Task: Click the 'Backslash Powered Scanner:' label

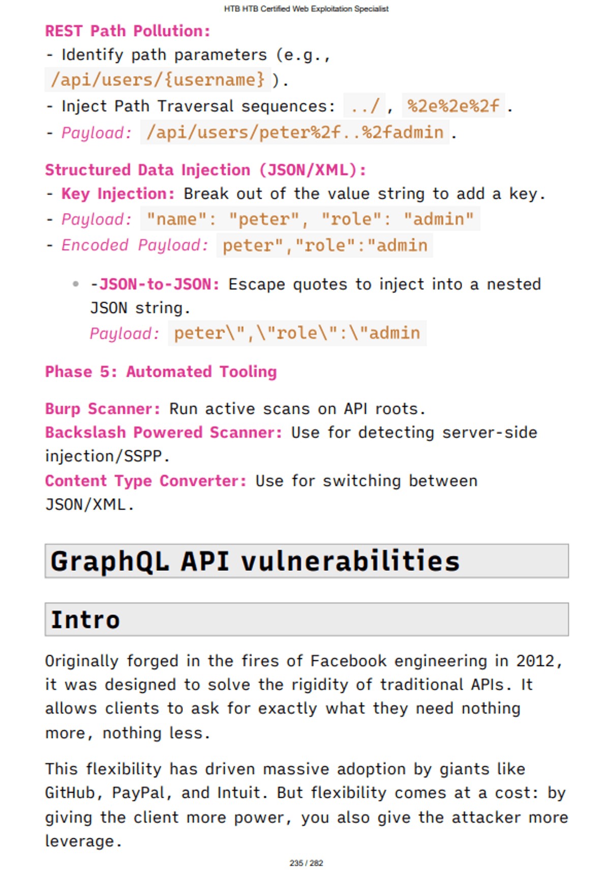Action: click(163, 432)
